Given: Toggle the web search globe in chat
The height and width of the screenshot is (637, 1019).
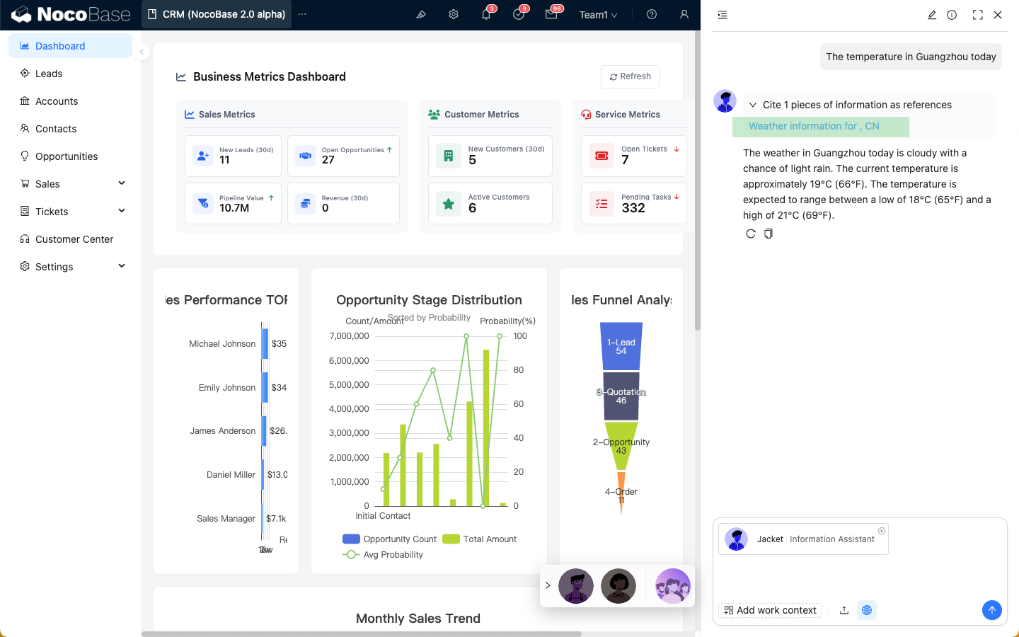Looking at the screenshot, I should pyautogui.click(x=867, y=610).
